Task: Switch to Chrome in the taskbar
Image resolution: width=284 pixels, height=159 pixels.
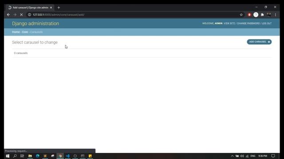Action: (x=60, y=156)
